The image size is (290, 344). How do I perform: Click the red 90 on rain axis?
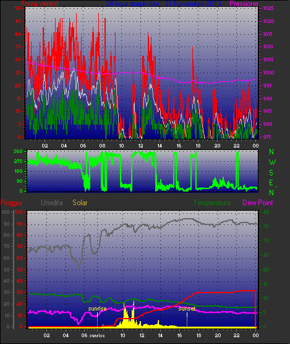(x=20, y=224)
